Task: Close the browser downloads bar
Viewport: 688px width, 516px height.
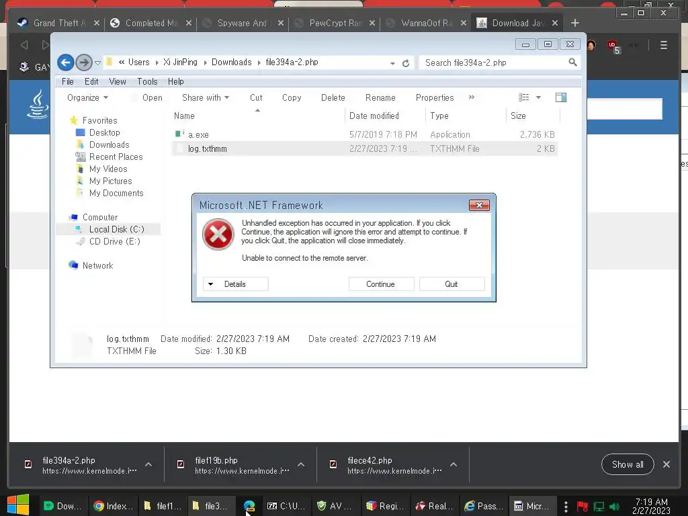Action: point(666,464)
